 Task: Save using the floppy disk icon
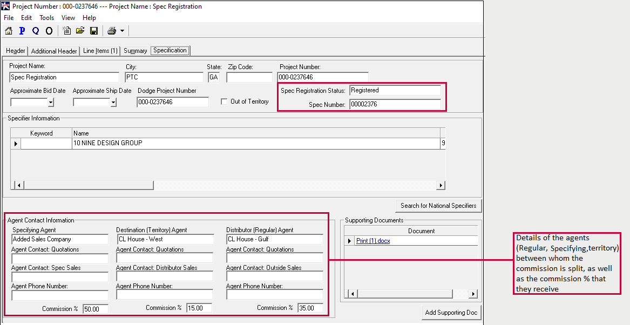(x=93, y=31)
